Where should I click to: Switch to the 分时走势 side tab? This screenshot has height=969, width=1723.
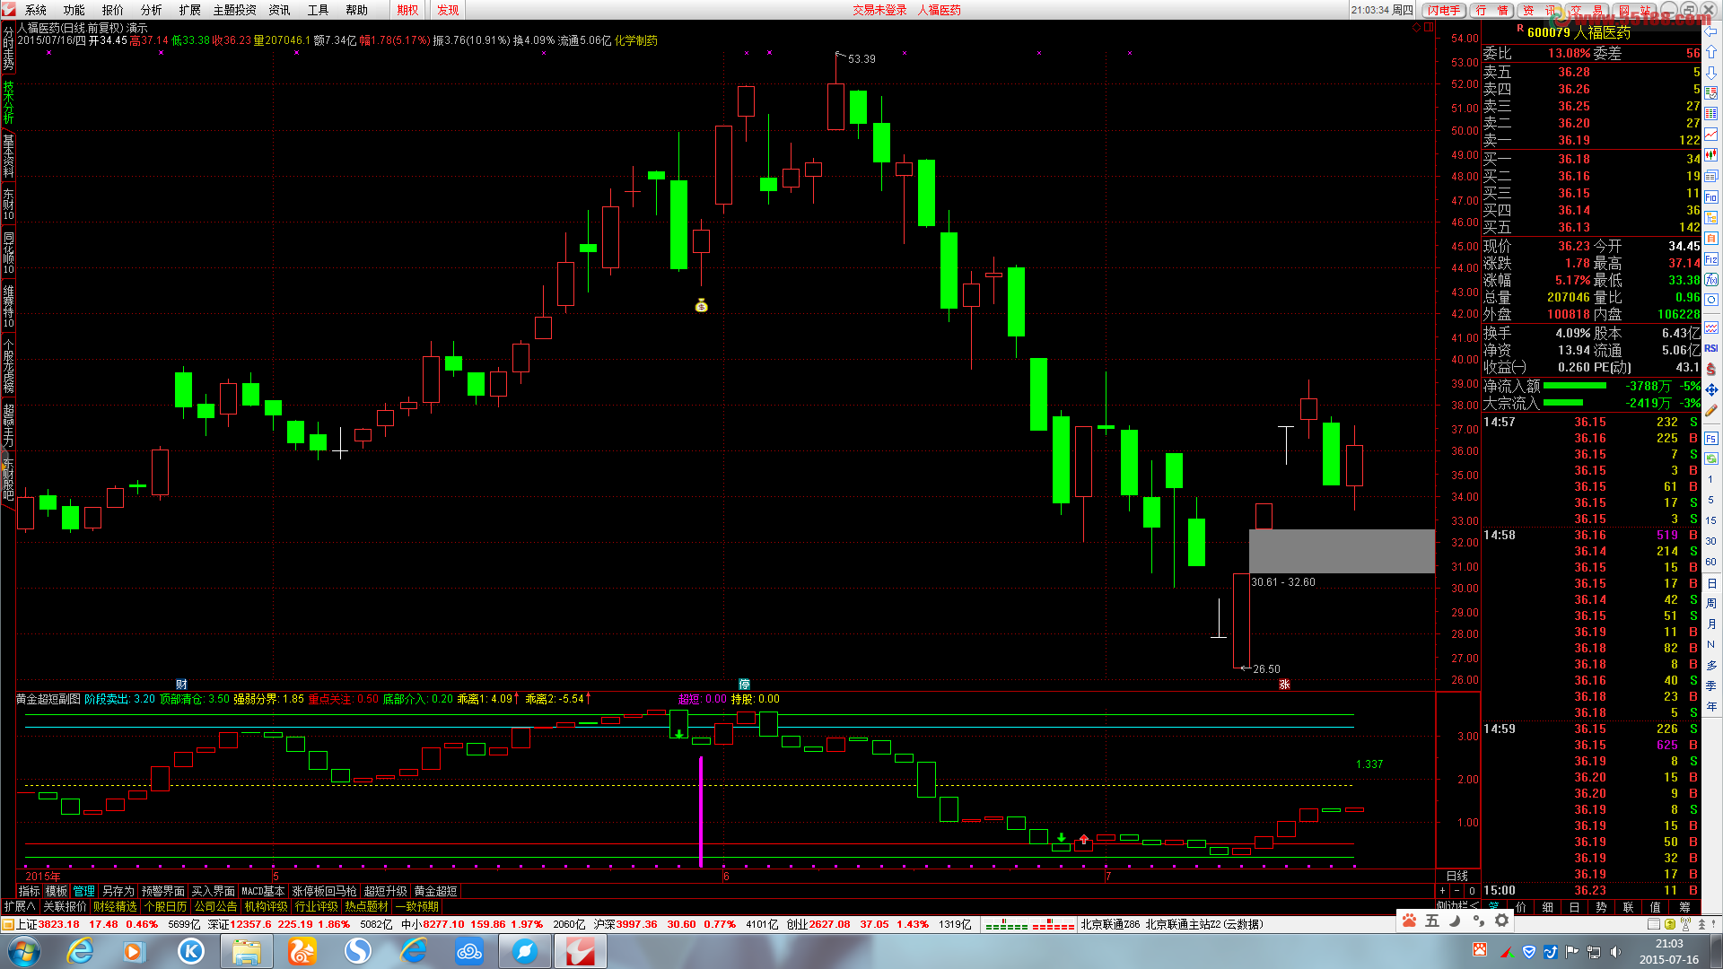(x=8, y=48)
